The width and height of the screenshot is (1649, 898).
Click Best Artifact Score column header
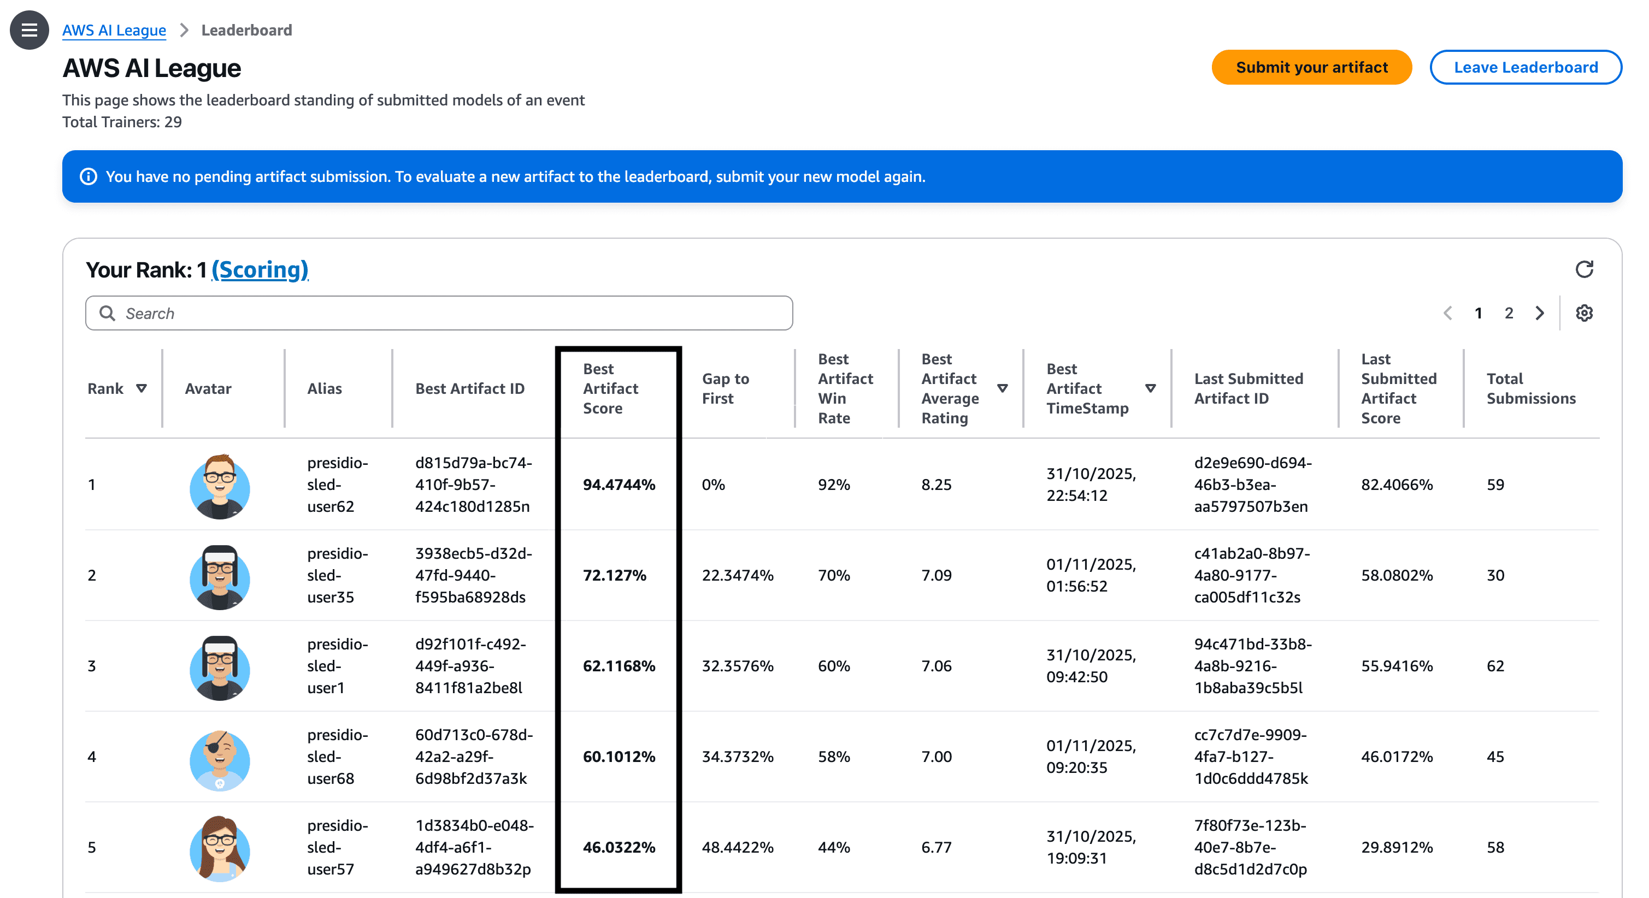click(610, 388)
